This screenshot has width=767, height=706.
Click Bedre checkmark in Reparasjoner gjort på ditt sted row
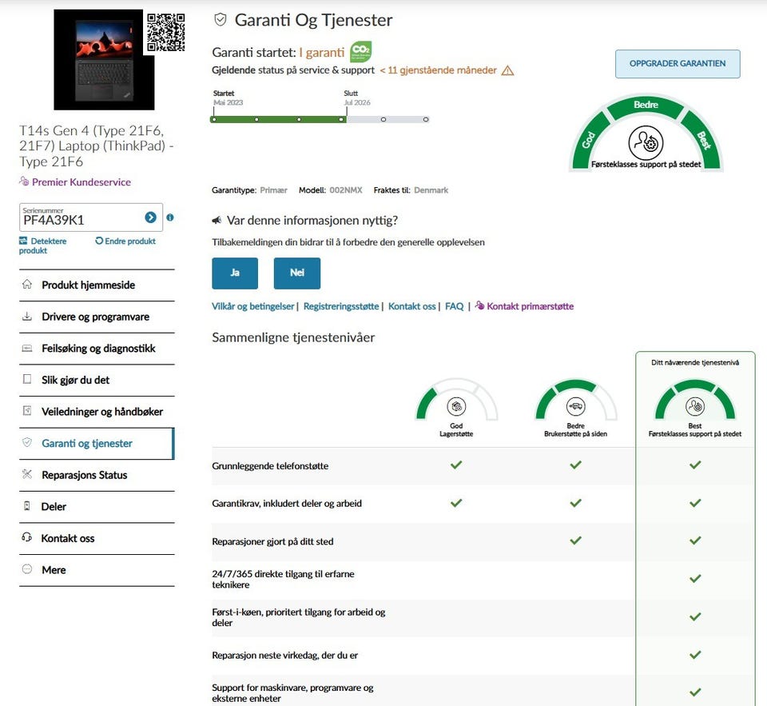pos(576,540)
